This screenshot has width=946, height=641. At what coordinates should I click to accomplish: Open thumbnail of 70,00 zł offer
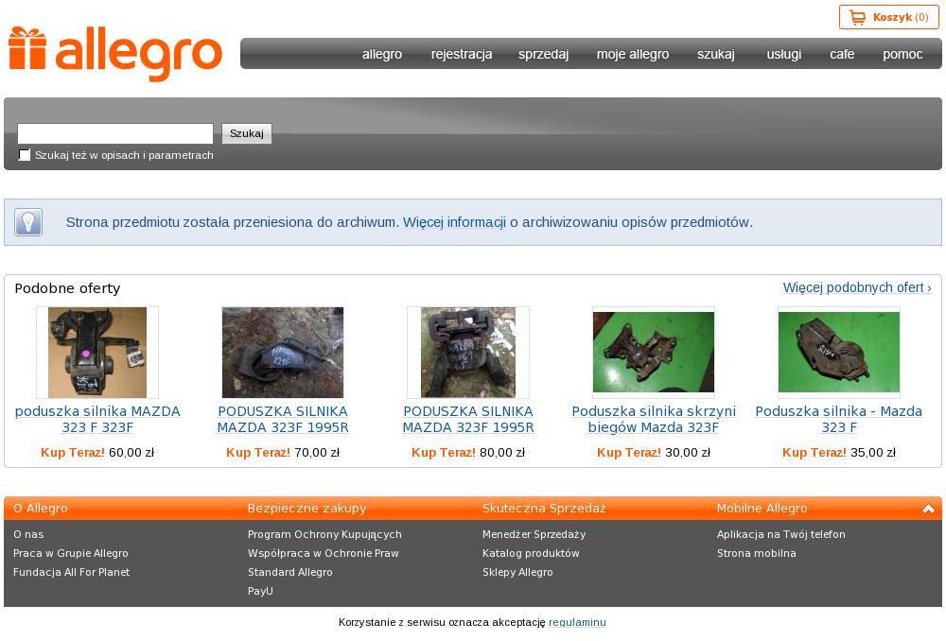click(282, 352)
